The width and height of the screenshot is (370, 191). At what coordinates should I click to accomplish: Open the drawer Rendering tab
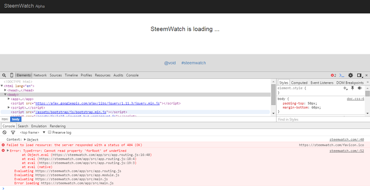point(58,126)
